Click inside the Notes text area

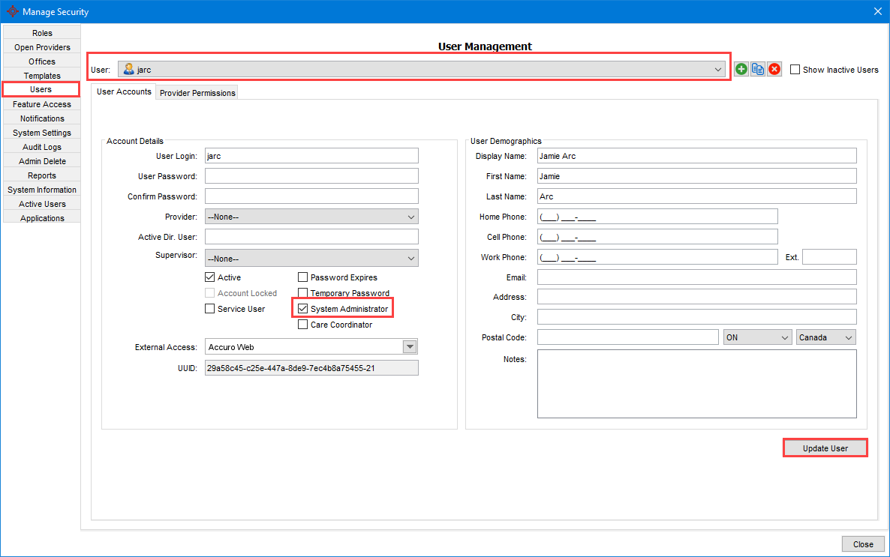(x=696, y=384)
